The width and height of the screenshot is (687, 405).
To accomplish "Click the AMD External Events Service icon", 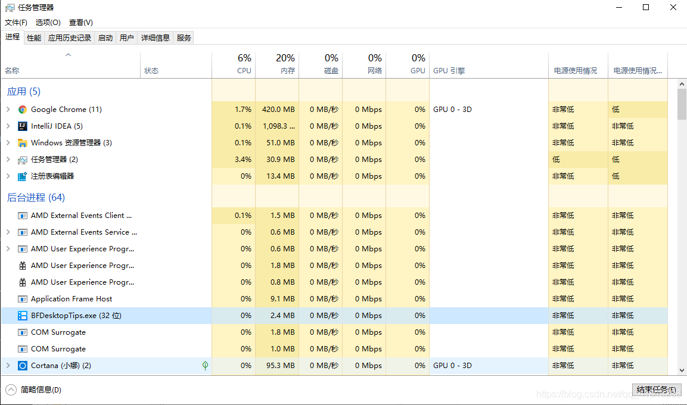I will pyautogui.click(x=23, y=232).
